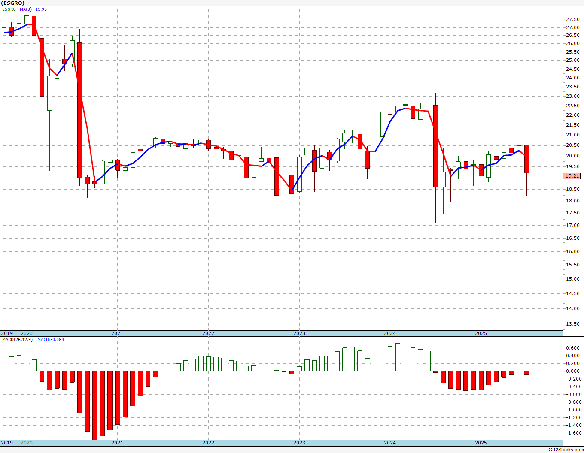Select the 19.95 moving average value

pos(41,9)
